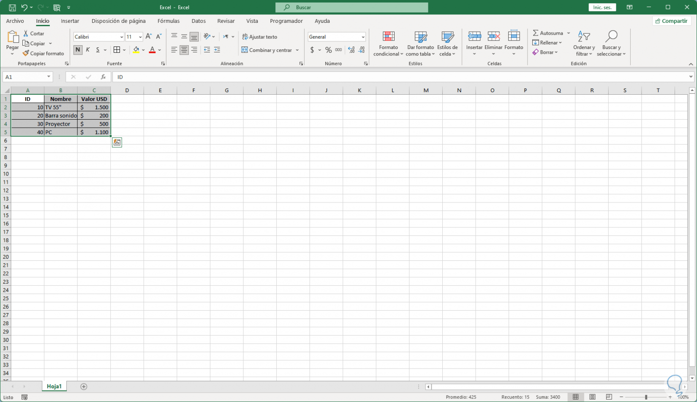
Task: Open Dar formato como tabla
Action: 420,44
